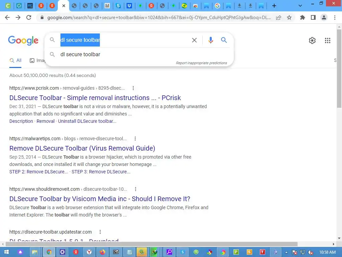Open the pcrisk Removal sitelink
This screenshot has width=342, height=257.
tap(45, 121)
